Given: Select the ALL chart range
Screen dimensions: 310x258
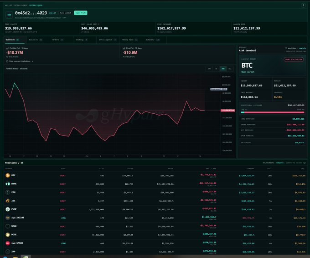Looking at the screenshot, I should [x=230, y=69].
